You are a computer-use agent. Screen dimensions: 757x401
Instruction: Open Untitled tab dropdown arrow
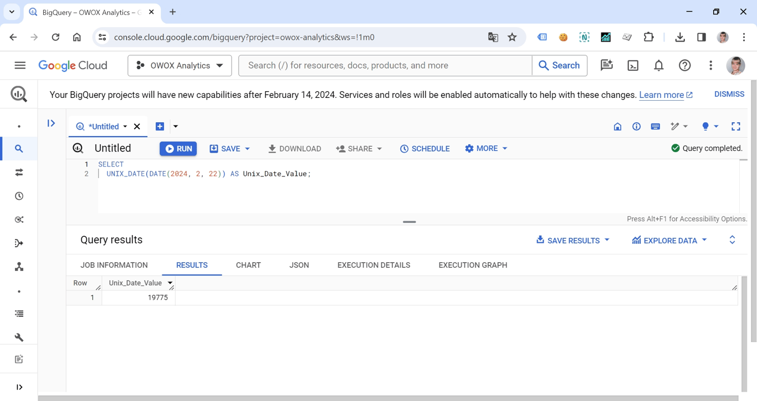(125, 127)
